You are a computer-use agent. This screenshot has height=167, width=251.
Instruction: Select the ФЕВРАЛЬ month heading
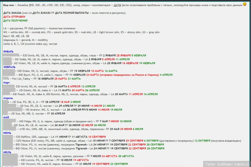coord(9,67)
